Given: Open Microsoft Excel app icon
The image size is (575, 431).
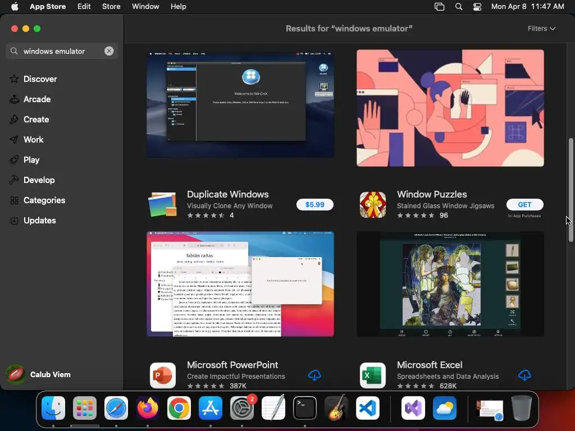Looking at the screenshot, I should point(373,375).
